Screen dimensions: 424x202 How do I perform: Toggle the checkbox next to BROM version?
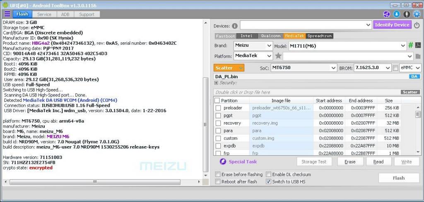coord(395,68)
